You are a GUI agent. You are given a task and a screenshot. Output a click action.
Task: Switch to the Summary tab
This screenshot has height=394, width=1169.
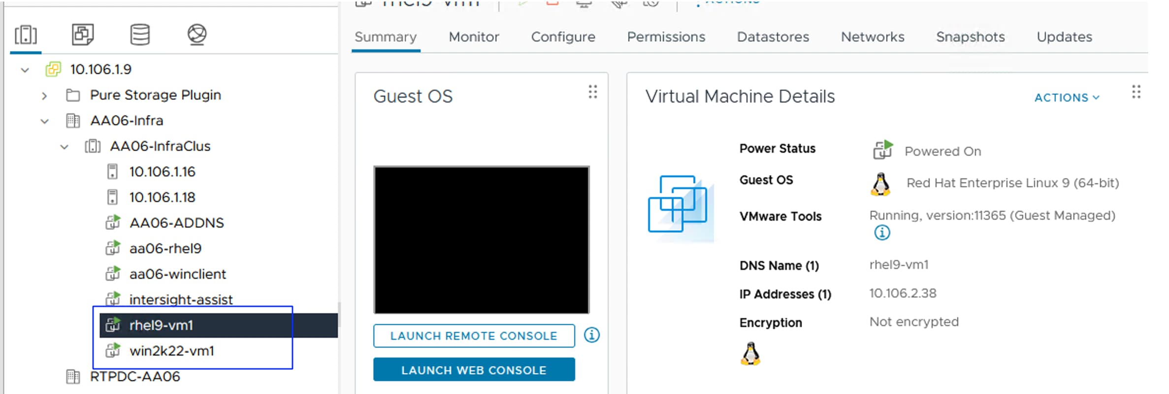[386, 37]
